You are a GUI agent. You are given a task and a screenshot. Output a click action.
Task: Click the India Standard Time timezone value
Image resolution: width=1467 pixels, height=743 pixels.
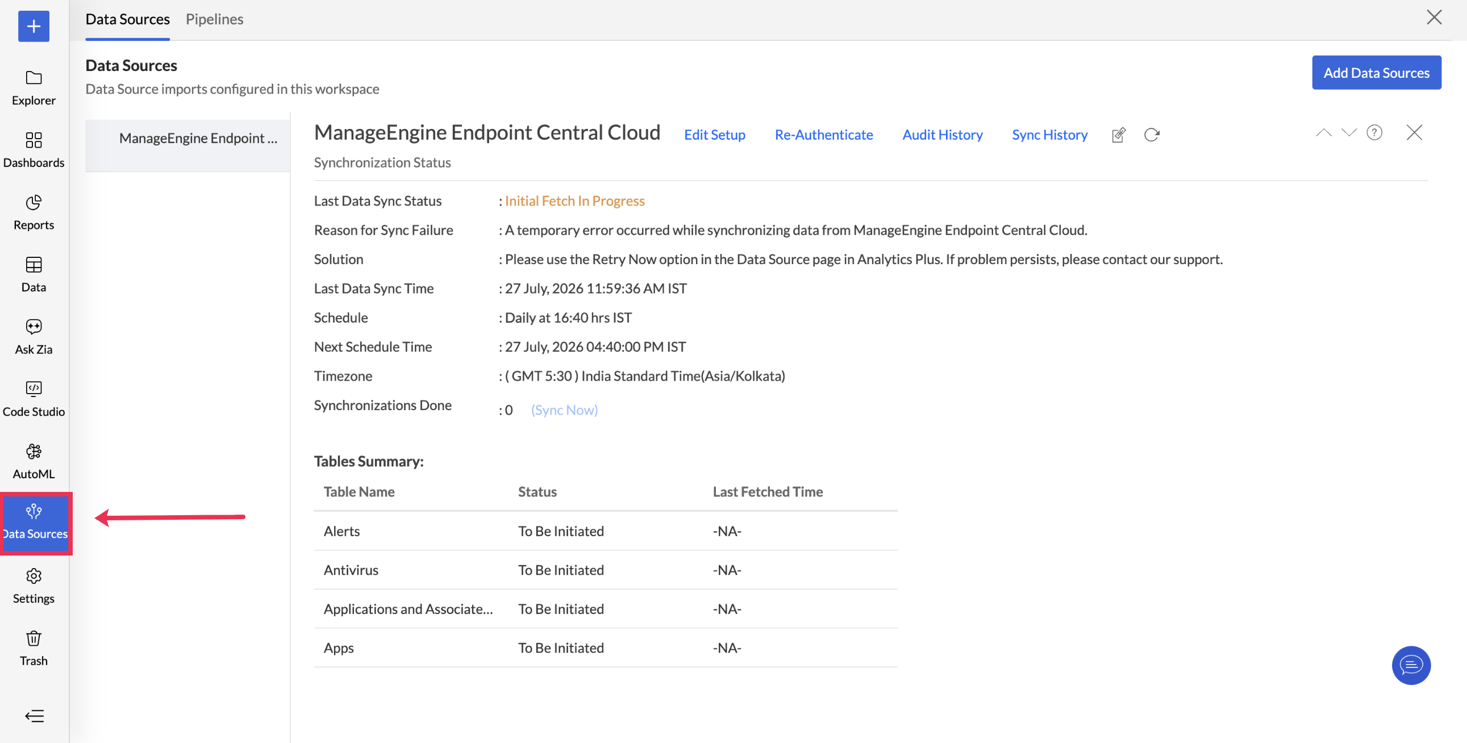point(645,376)
